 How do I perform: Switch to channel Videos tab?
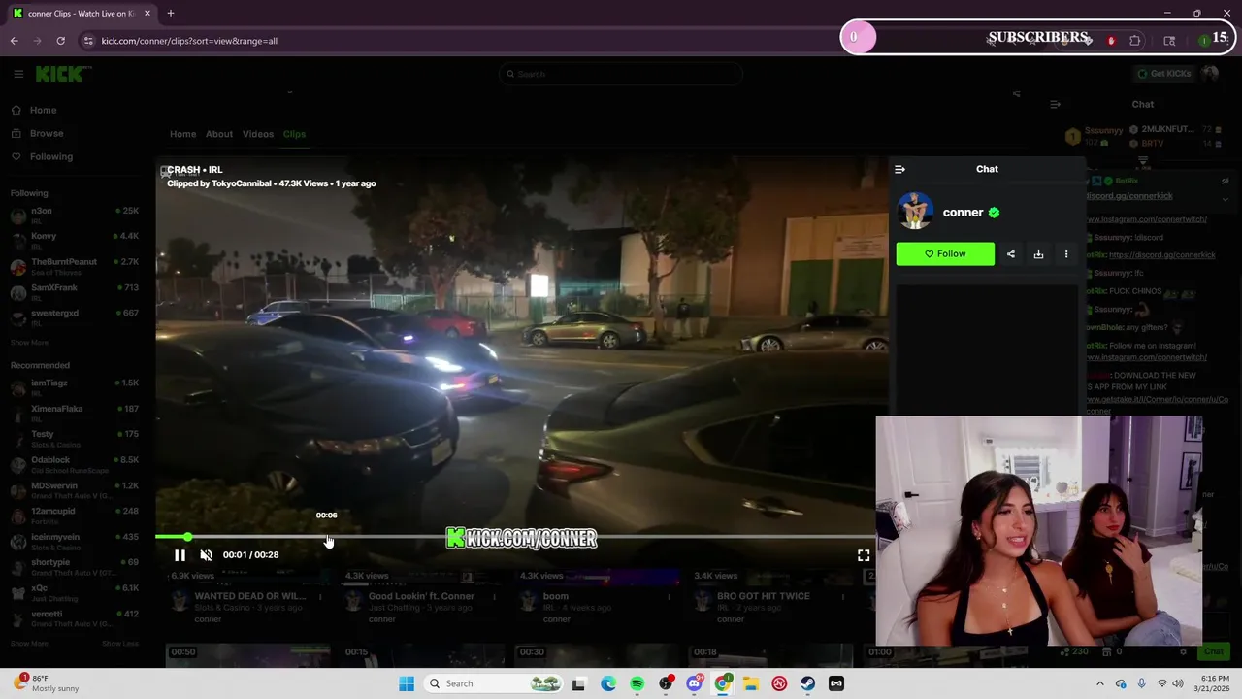pyautogui.click(x=258, y=134)
